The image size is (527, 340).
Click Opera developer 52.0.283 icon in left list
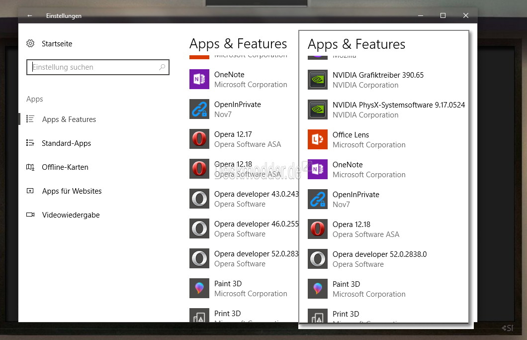199,258
